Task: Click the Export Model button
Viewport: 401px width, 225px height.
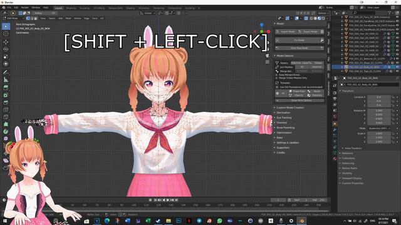Action: pyautogui.click(x=308, y=32)
